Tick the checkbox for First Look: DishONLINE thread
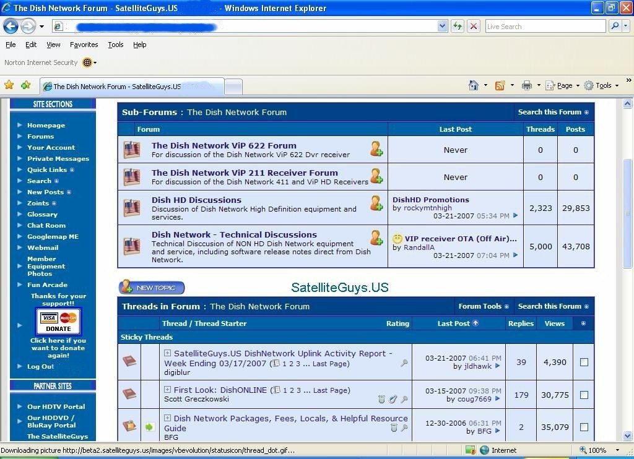The width and height of the screenshot is (634, 459). [584, 395]
